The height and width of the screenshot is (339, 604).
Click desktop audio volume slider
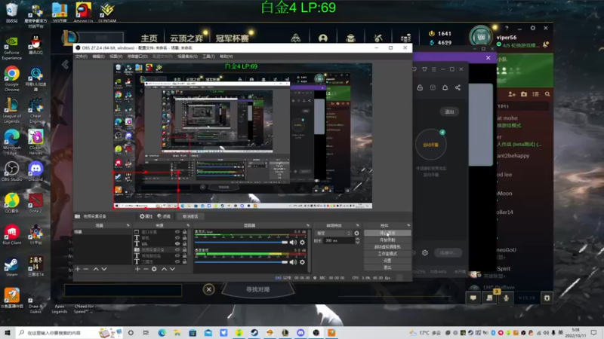[241, 262]
